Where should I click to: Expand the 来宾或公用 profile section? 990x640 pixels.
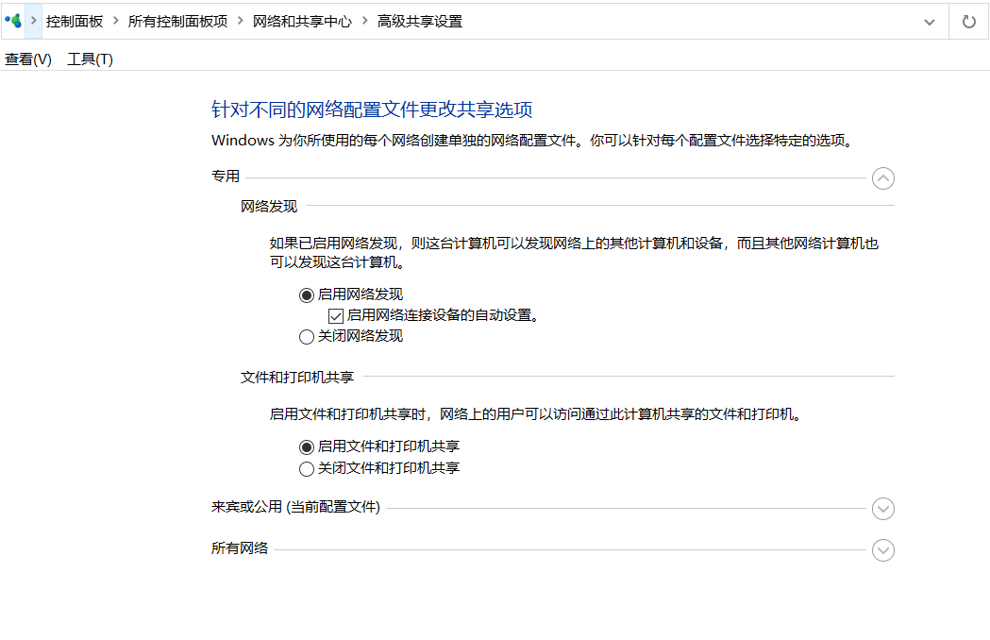click(882, 509)
